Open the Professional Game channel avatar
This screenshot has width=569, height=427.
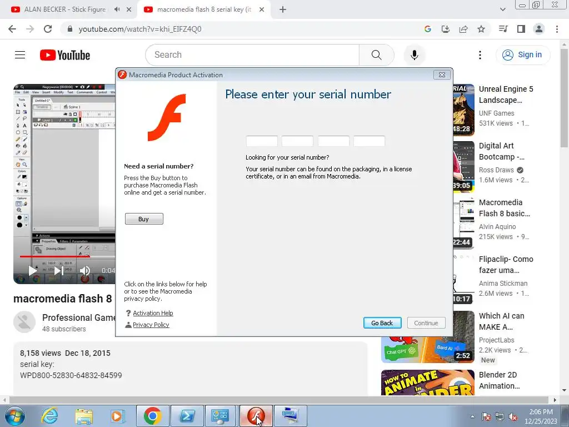24,322
